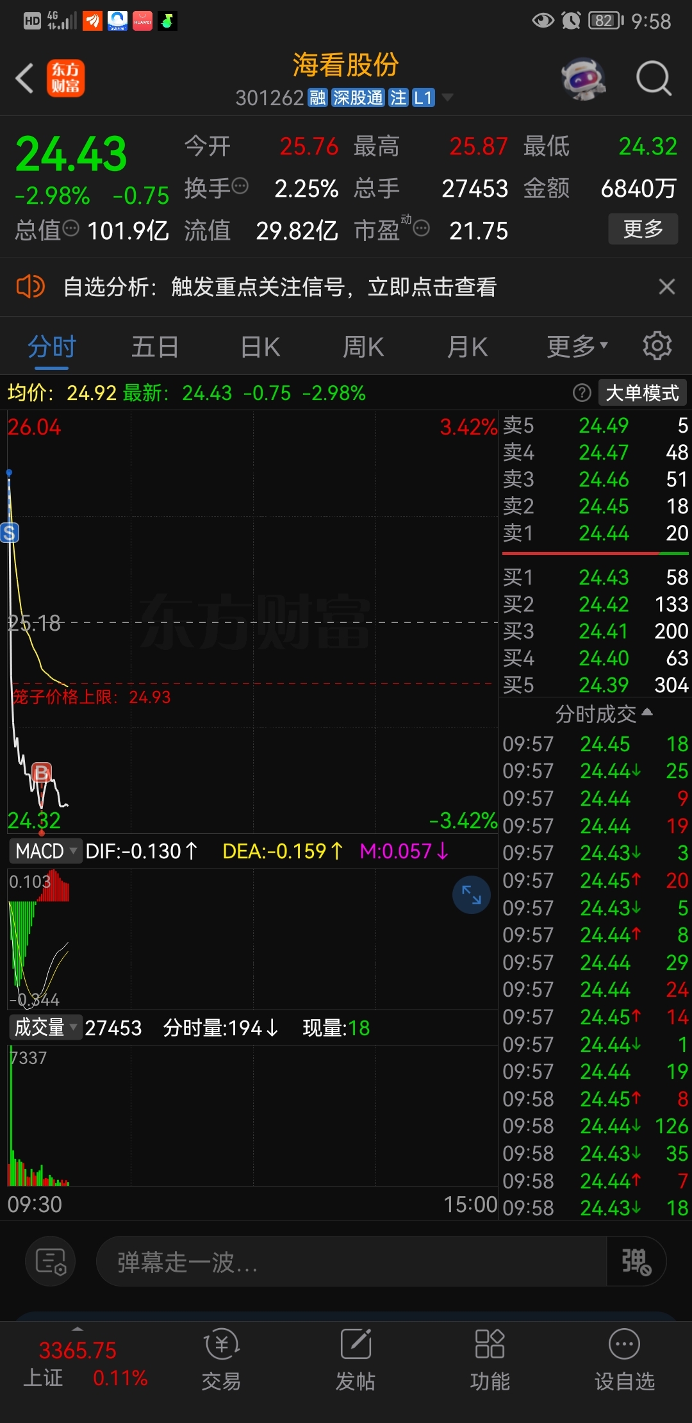Click the 更多 quote details button
This screenshot has width=692, height=1423.
(x=643, y=229)
